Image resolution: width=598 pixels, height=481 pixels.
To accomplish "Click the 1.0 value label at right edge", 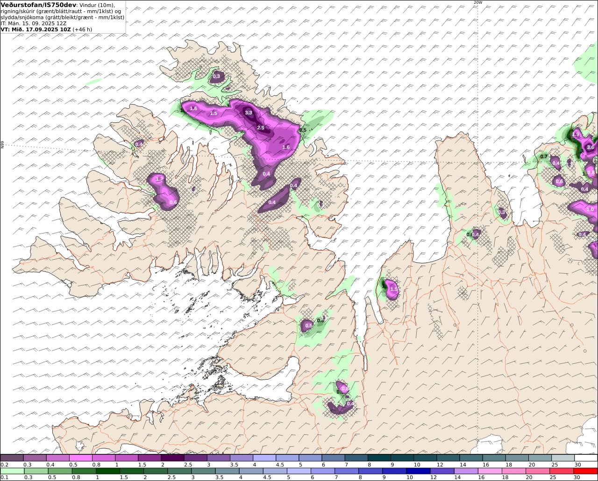I will coord(590,210).
